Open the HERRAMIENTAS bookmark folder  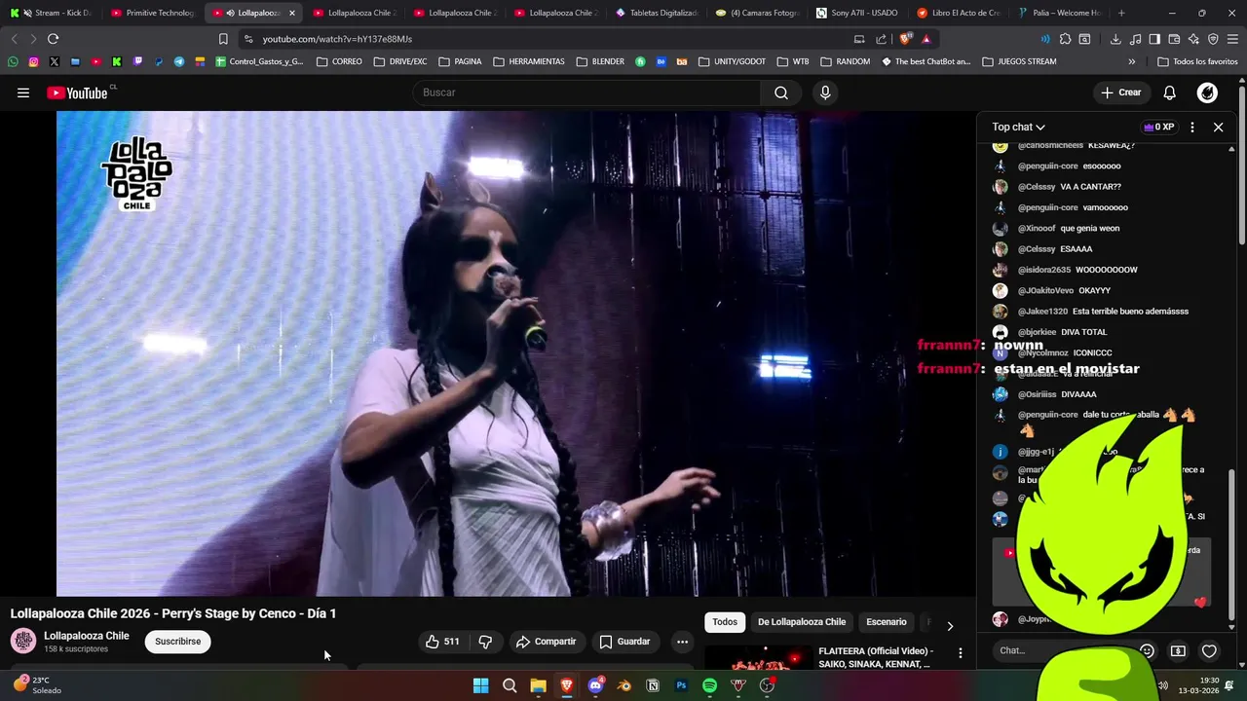click(x=529, y=61)
